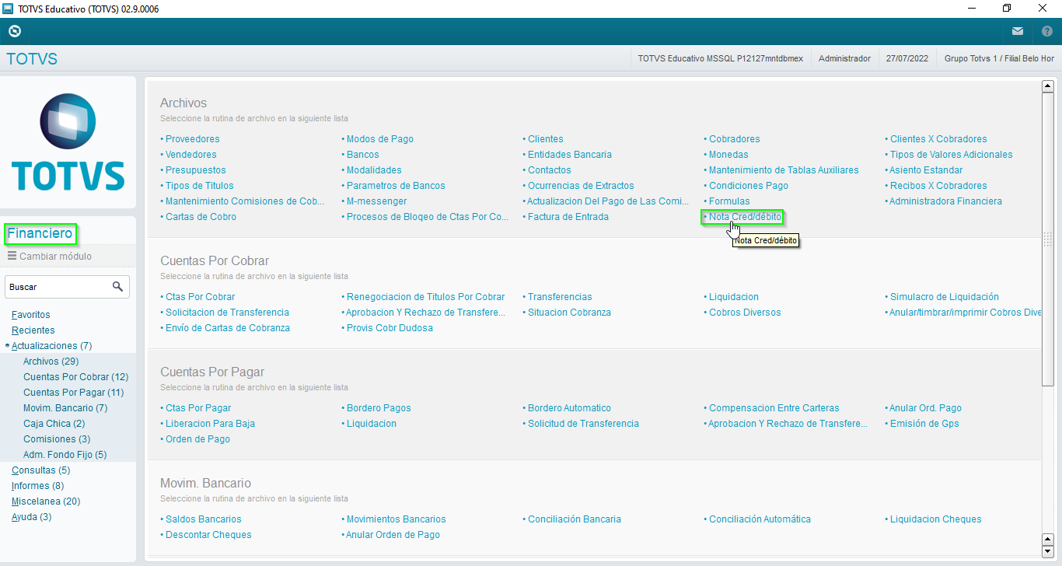This screenshot has width=1062, height=566.
Task: Open the Orden de Pago routine
Action: pyautogui.click(x=197, y=439)
